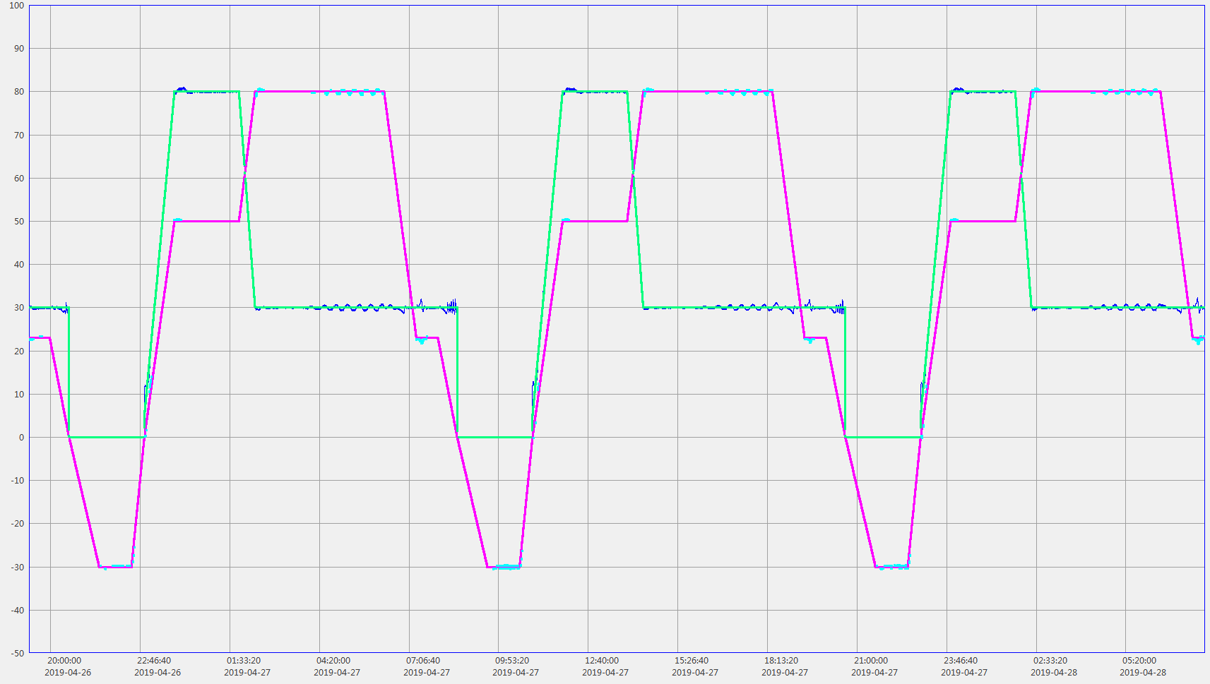Select the 22:46:40 time axis label

click(154, 661)
